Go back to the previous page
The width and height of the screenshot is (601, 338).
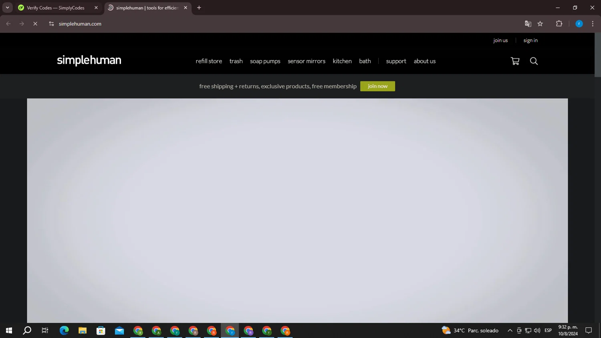8,24
